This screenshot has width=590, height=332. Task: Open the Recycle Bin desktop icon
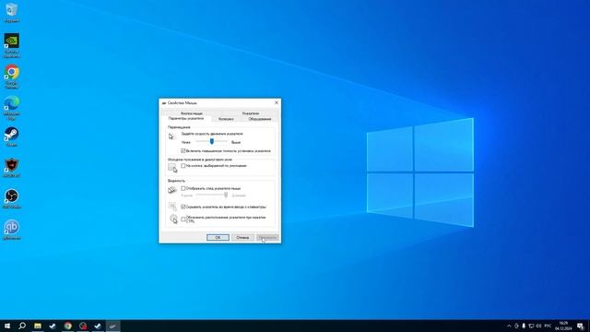[x=12, y=13]
